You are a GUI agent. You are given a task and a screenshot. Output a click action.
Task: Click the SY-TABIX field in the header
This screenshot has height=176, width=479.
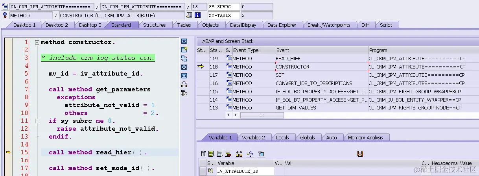pos(223,15)
